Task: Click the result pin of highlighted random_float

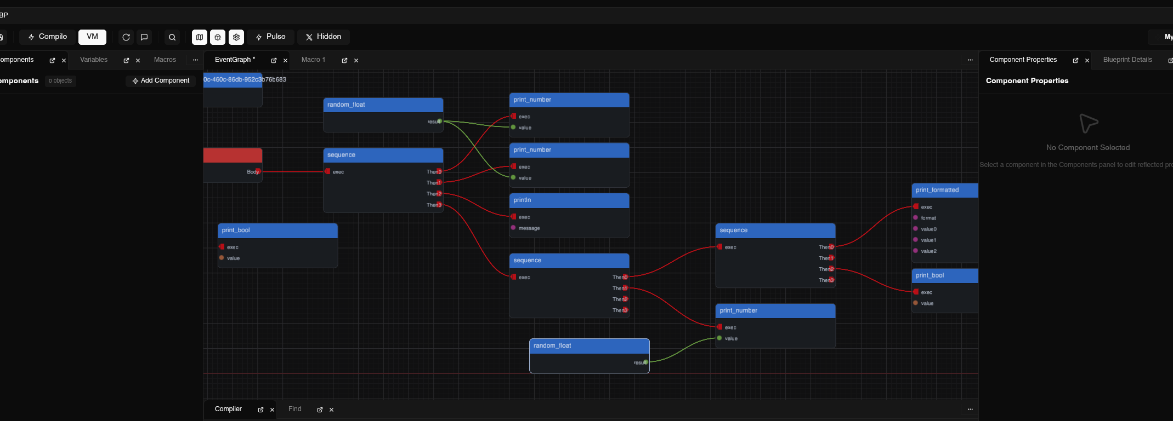Action: tap(646, 362)
